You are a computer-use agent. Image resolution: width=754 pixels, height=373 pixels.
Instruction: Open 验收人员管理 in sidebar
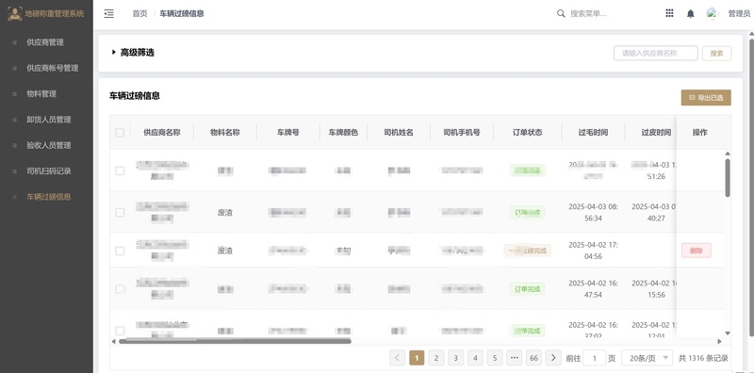click(49, 145)
